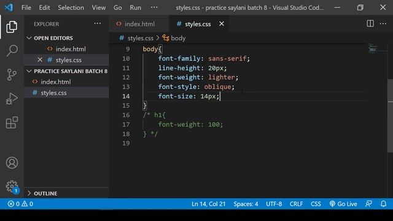
Task: Open the Edit menu
Action: 44,7
